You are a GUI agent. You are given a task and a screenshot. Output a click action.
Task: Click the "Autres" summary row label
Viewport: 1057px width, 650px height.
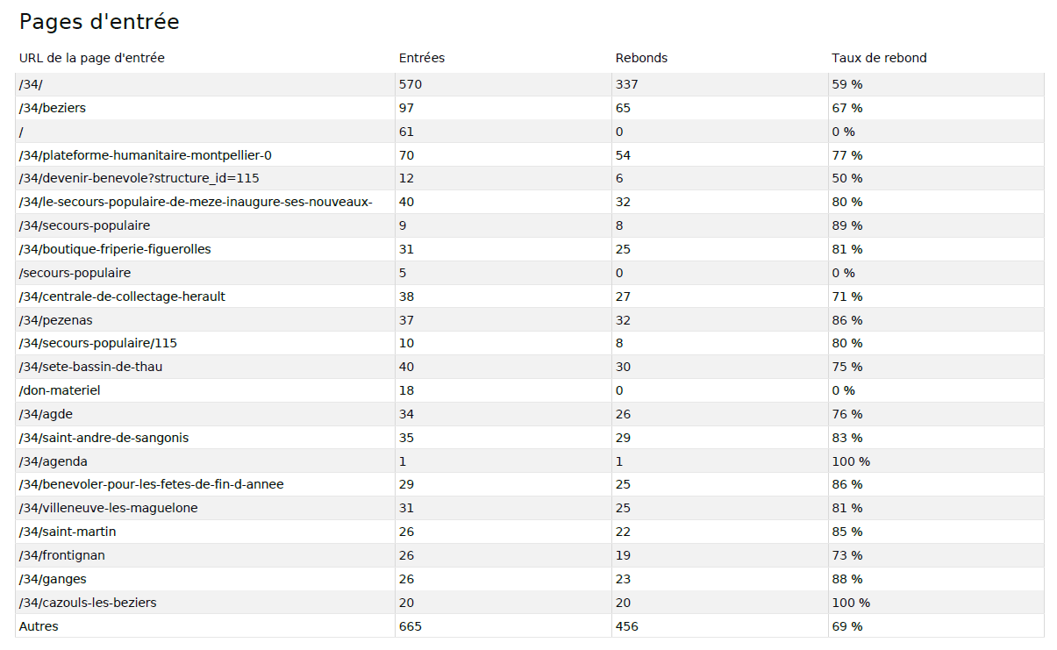pyautogui.click(x=39, y=626)
